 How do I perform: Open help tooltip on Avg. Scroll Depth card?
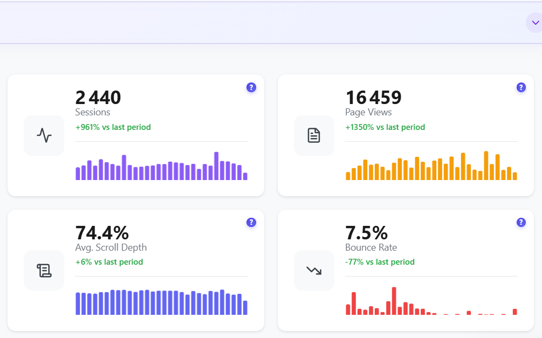click(251, 222)
